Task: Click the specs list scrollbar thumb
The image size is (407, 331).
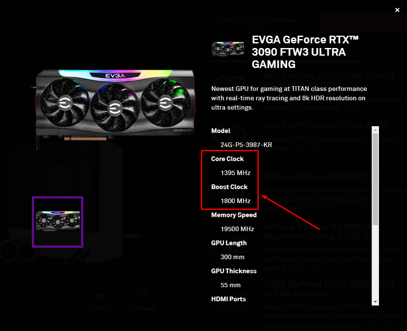Action: click(375, 179)
